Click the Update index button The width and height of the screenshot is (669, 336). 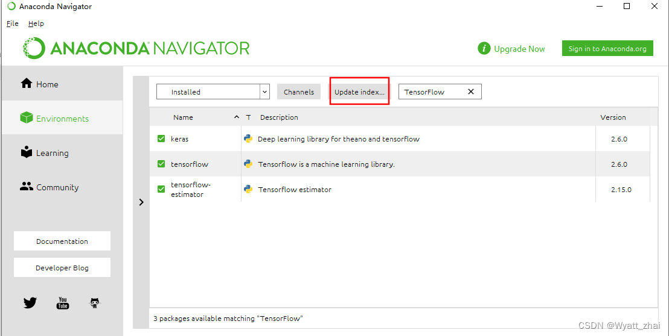pyautogui.click(x=359, y=92)
